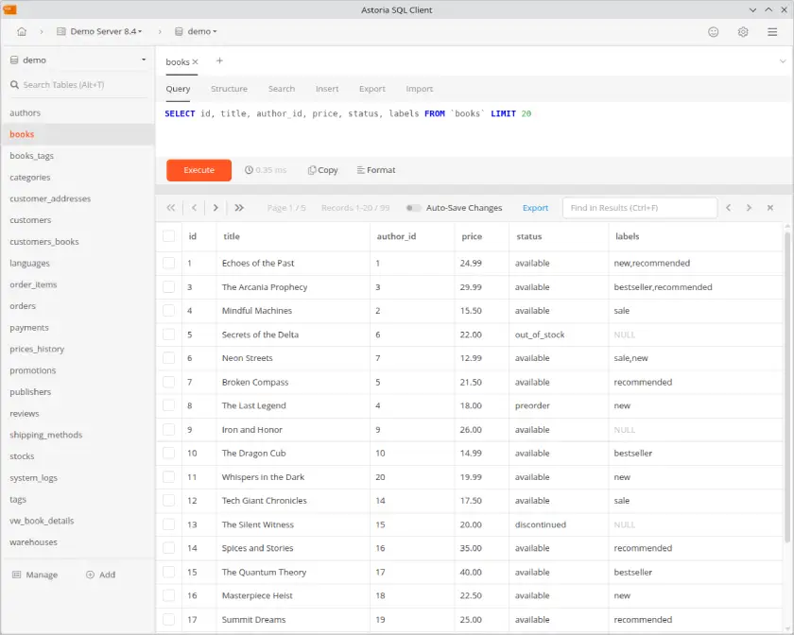Copy the SQL query
The width and height of the screenshot is (794, 635).
(x=322, y=170)
